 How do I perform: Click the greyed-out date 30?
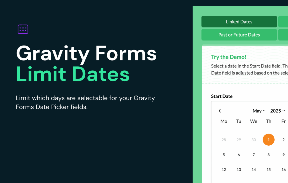[254, 140]
